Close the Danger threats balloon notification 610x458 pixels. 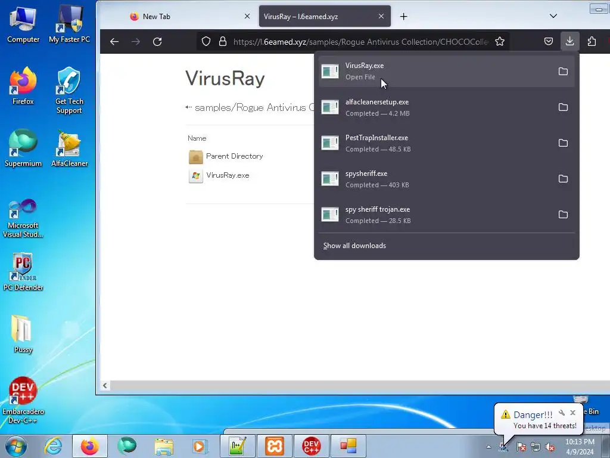point(572,413)
